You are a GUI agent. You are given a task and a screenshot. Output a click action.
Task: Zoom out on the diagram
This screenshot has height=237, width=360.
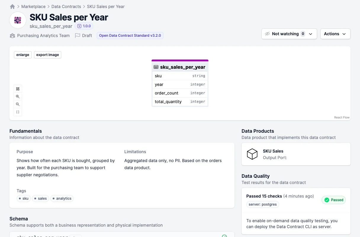click(x=18, y=104)
